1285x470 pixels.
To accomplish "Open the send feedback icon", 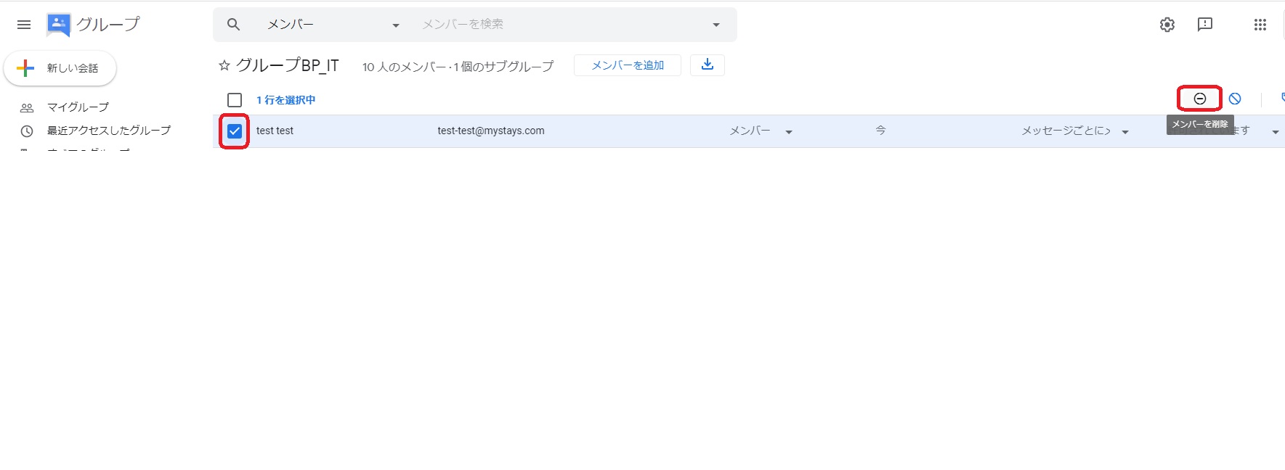I will pyautogui.click(x=1204, y=25).
